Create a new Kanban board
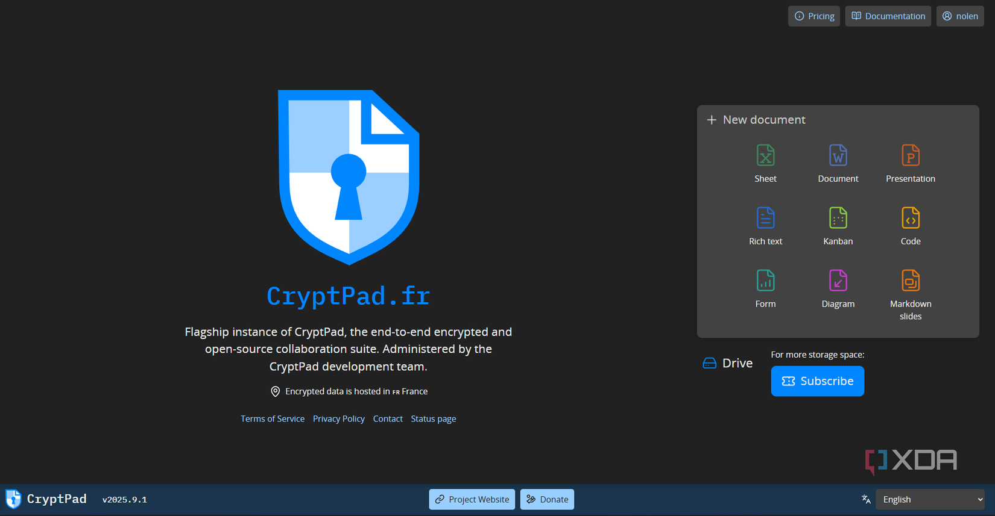Screen dimensions: 995x516 tap(838, 226)
